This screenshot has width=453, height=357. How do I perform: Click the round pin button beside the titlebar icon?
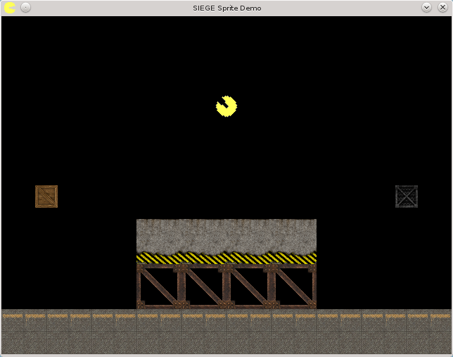[x=26, y=8]
